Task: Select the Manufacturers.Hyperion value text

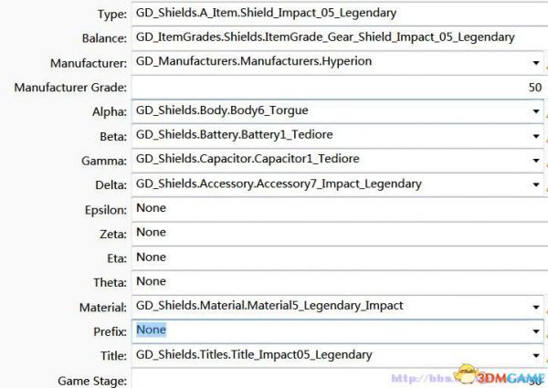Action: 254,61
